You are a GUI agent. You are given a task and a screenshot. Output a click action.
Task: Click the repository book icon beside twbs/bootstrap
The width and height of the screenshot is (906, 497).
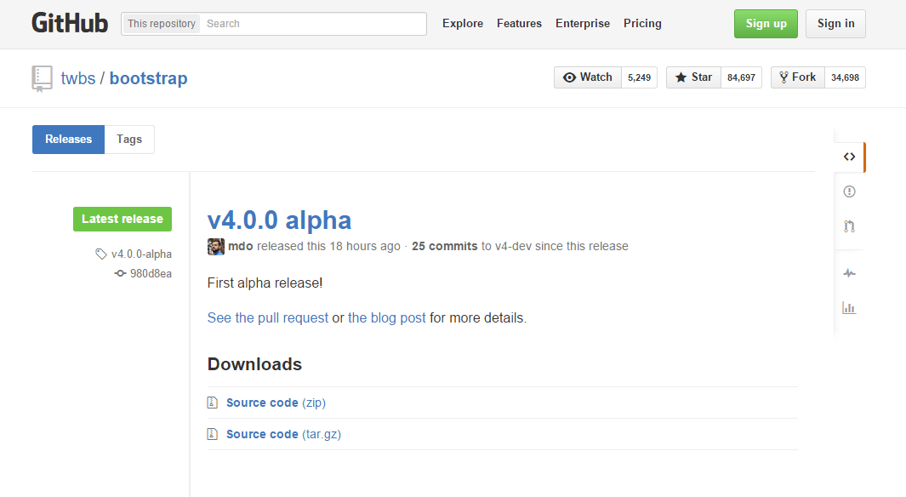click(42, 77)
